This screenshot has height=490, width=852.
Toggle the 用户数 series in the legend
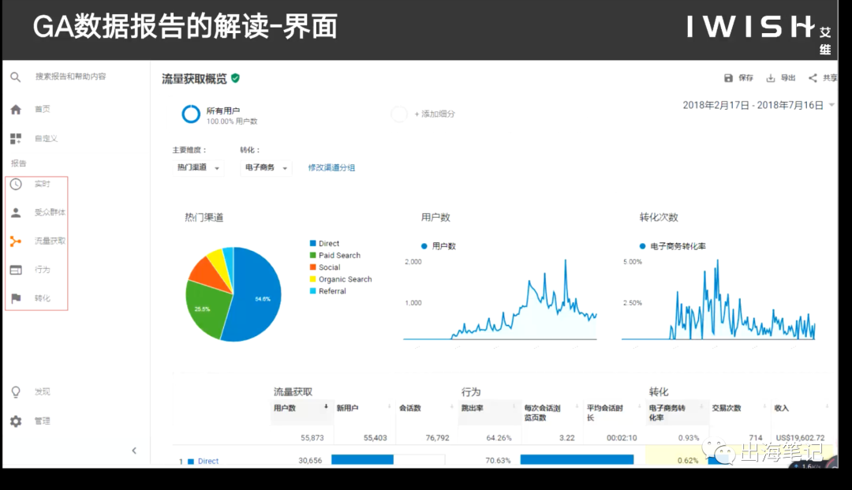click(439, 246)
